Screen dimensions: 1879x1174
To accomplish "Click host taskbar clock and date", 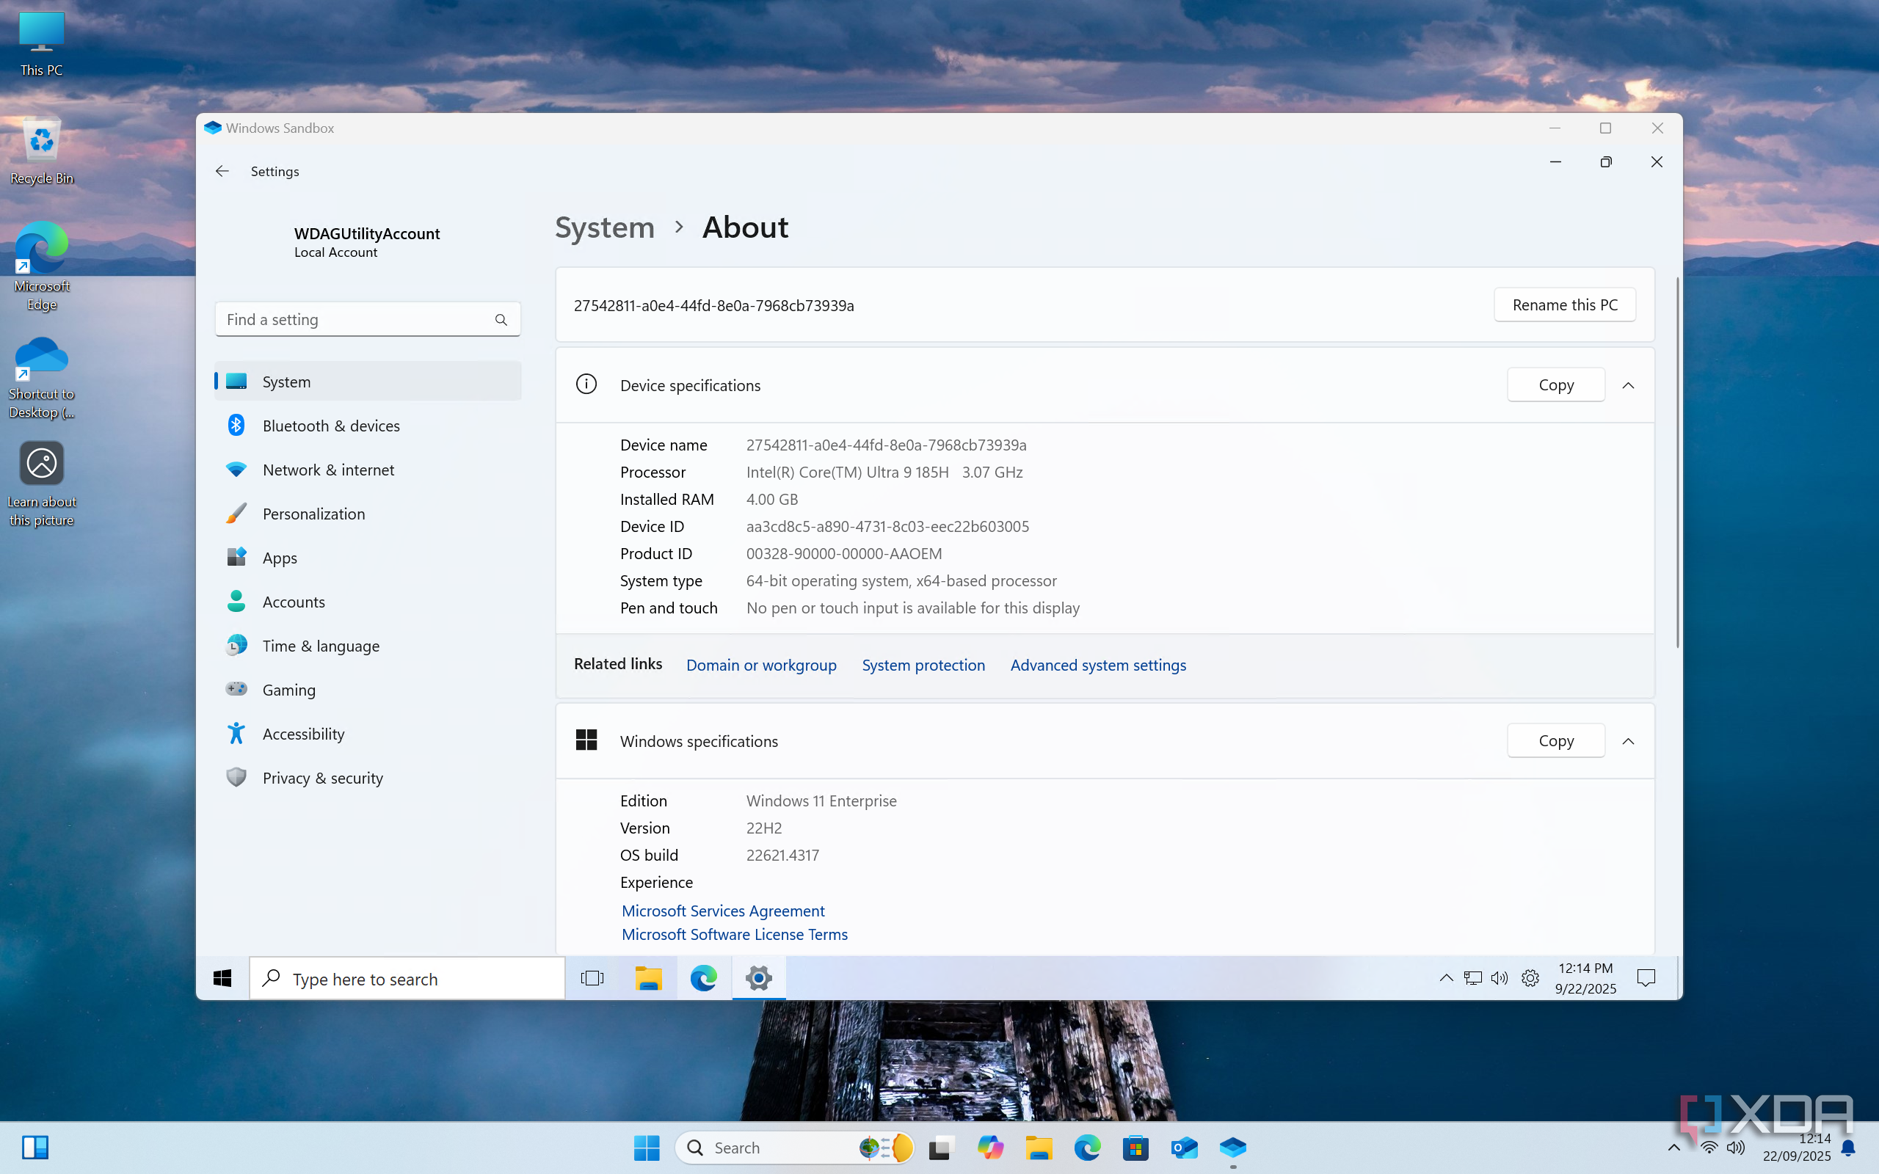I will coord(1797,1148).
